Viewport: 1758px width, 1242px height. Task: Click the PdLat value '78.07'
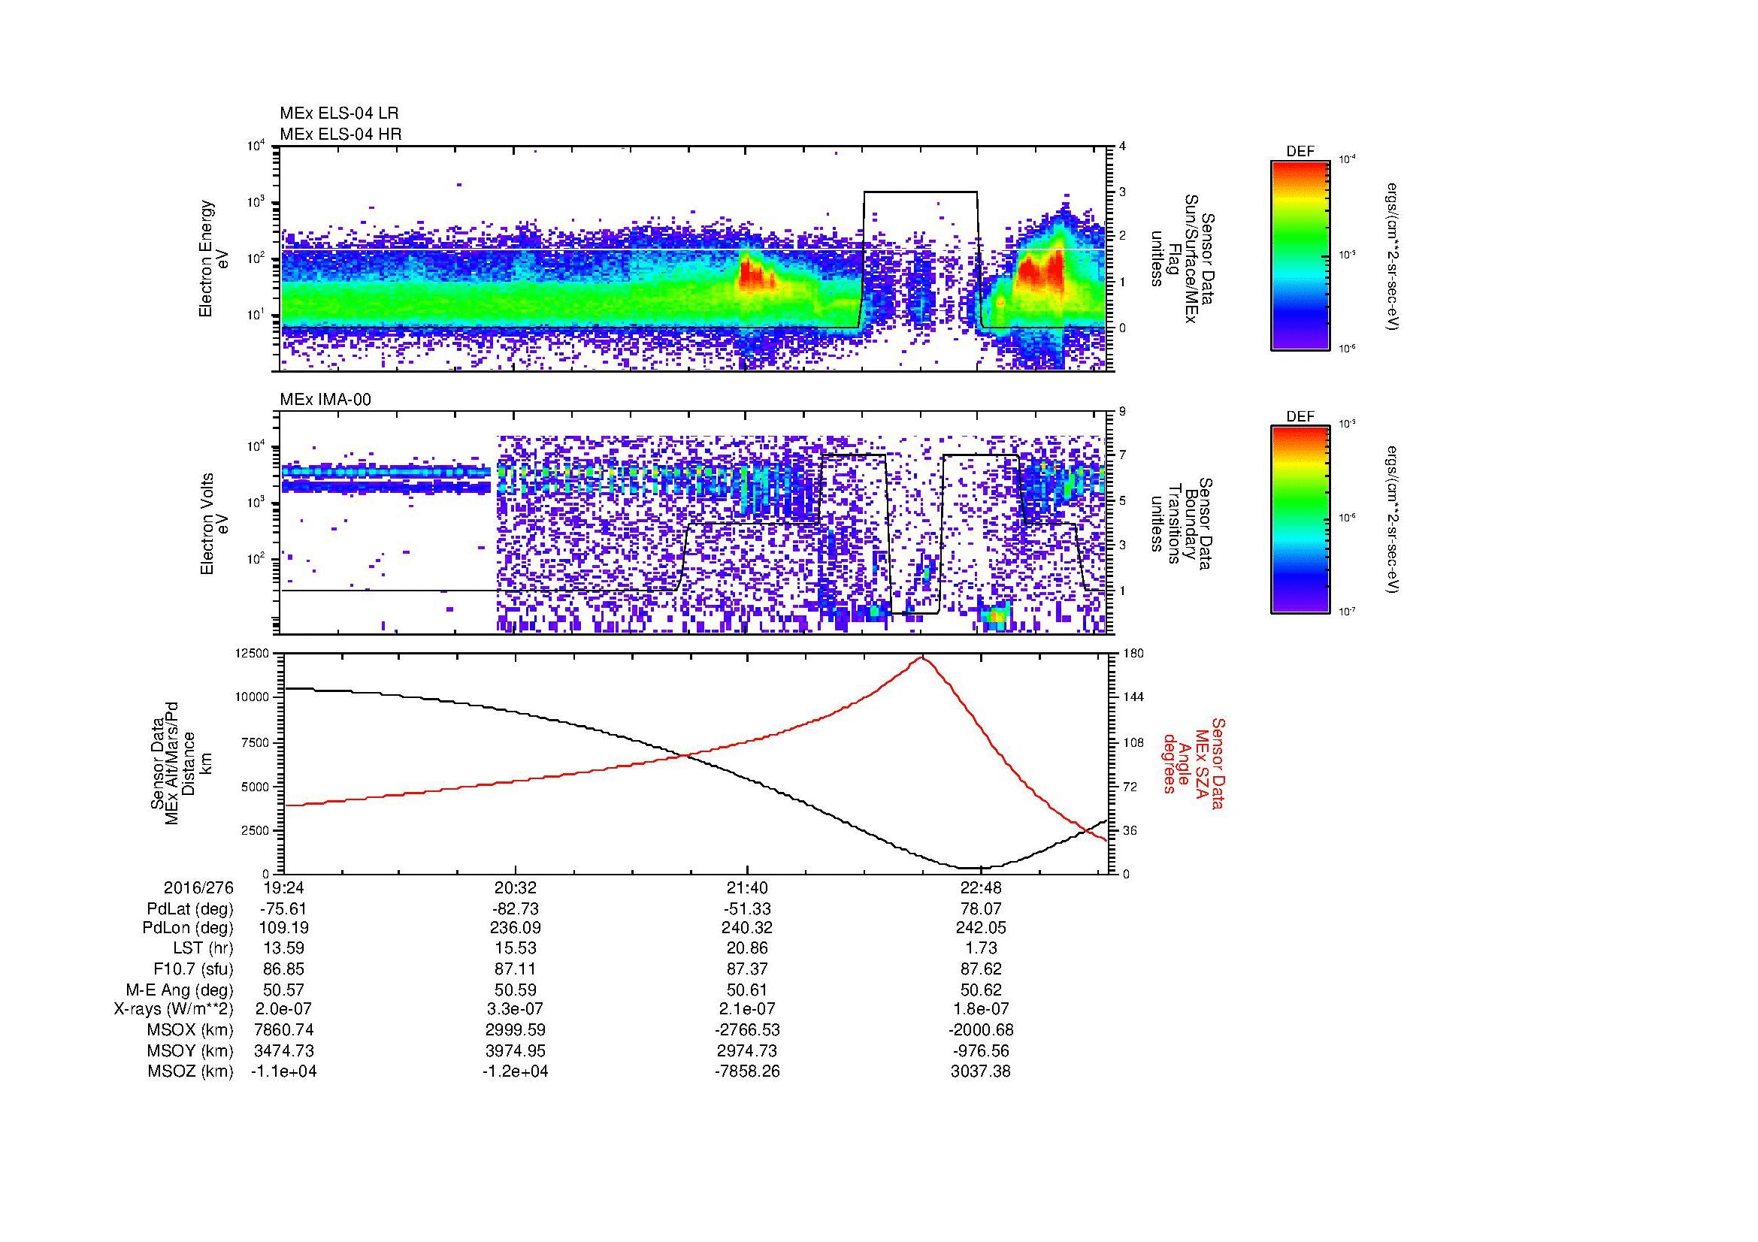981,909
